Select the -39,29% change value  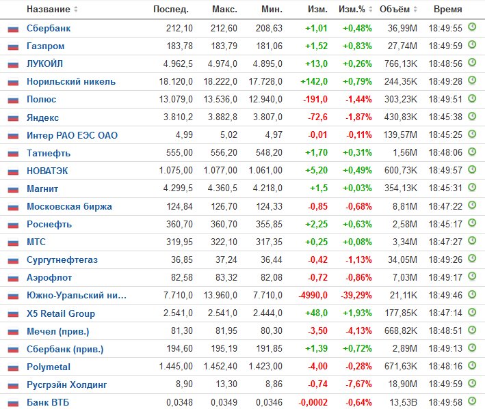coord(356,296)
